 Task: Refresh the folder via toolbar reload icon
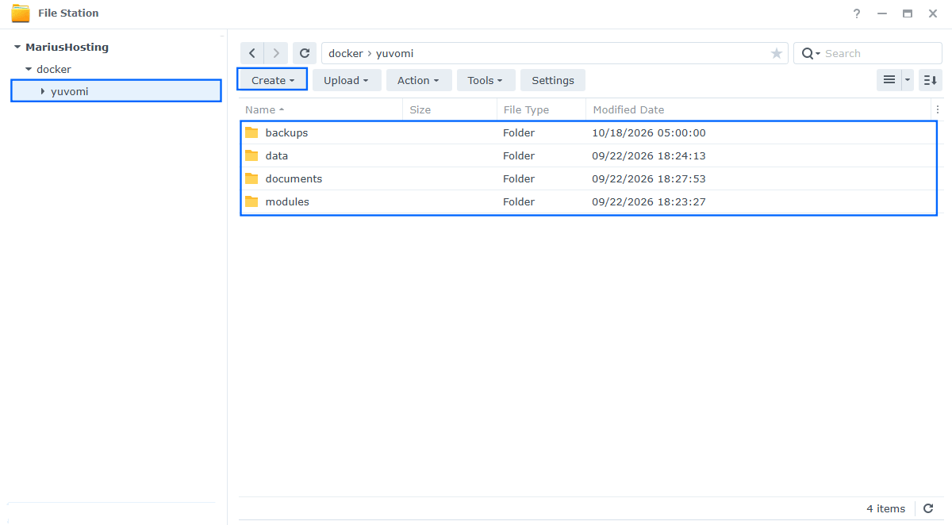[x=304, y=53]
